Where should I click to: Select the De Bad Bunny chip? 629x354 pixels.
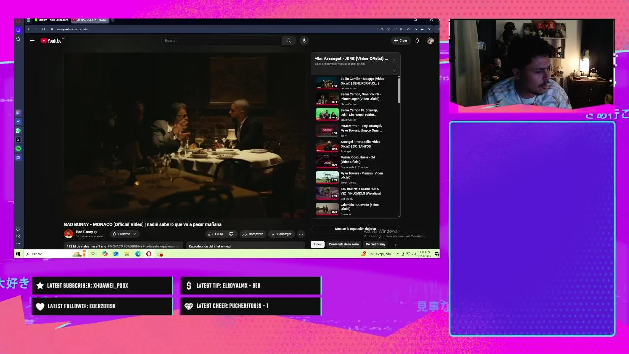point(375,244)
